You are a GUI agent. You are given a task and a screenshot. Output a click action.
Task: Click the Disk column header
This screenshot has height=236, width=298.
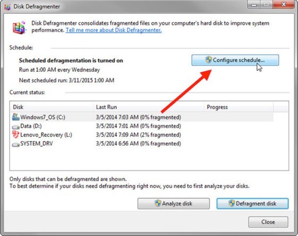tap(51, 107)
